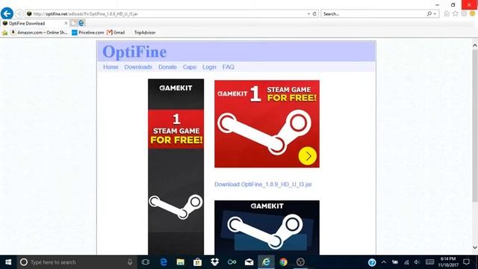Image resolution: width=478 pixels, height=269 pixels.
Task: Open Google Chrome from taskbar
Action: tap(283, 262)
